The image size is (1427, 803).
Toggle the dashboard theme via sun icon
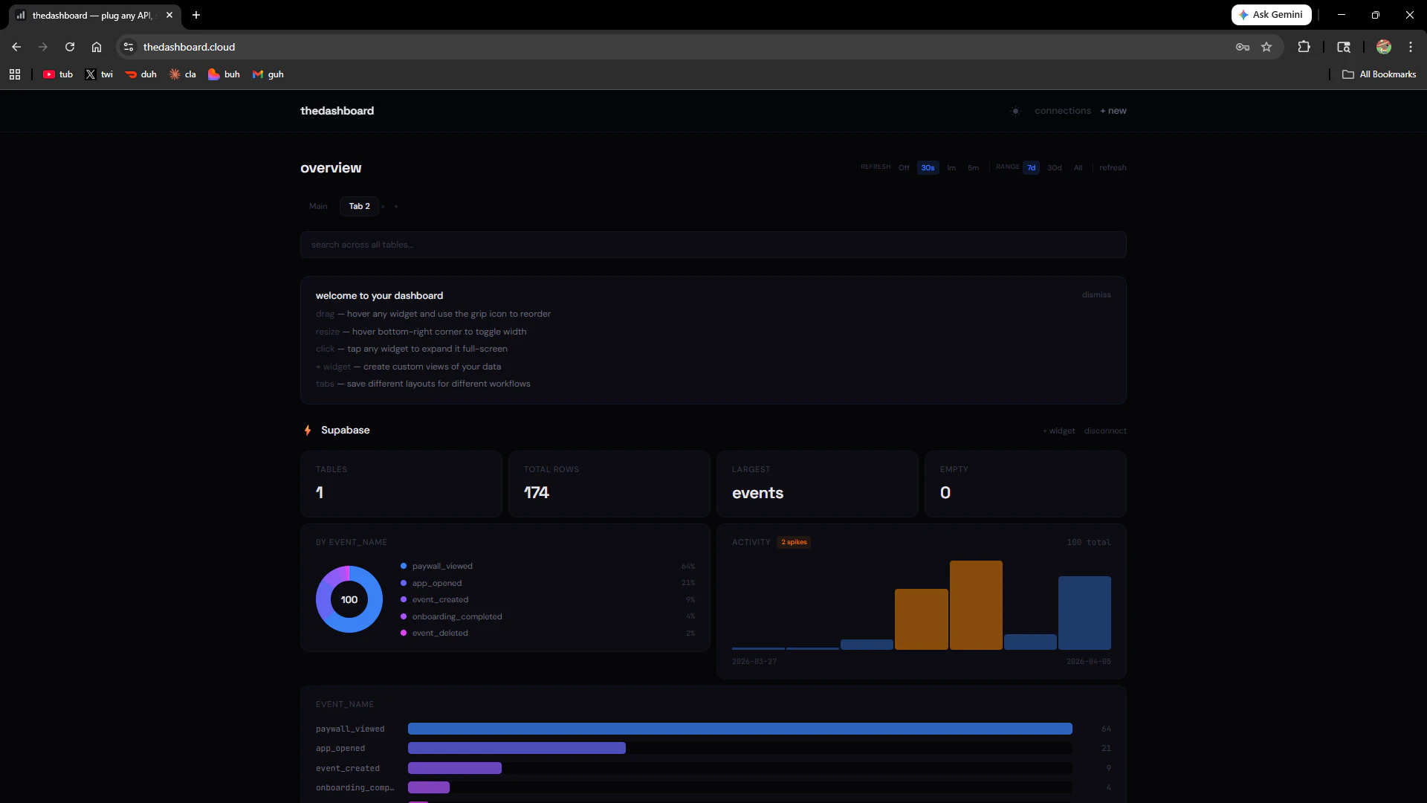point(1015,110)
